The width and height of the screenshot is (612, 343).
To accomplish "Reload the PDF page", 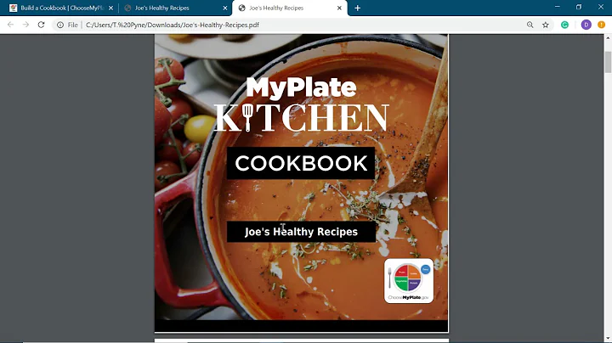I will point(41,25).
